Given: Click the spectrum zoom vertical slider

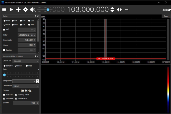Looking at the screenshot, I should (168, 39).
